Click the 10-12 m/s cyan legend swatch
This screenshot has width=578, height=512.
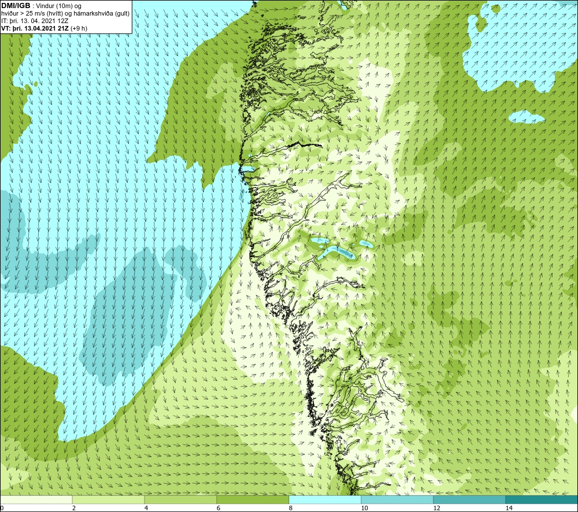pos(398,499)
